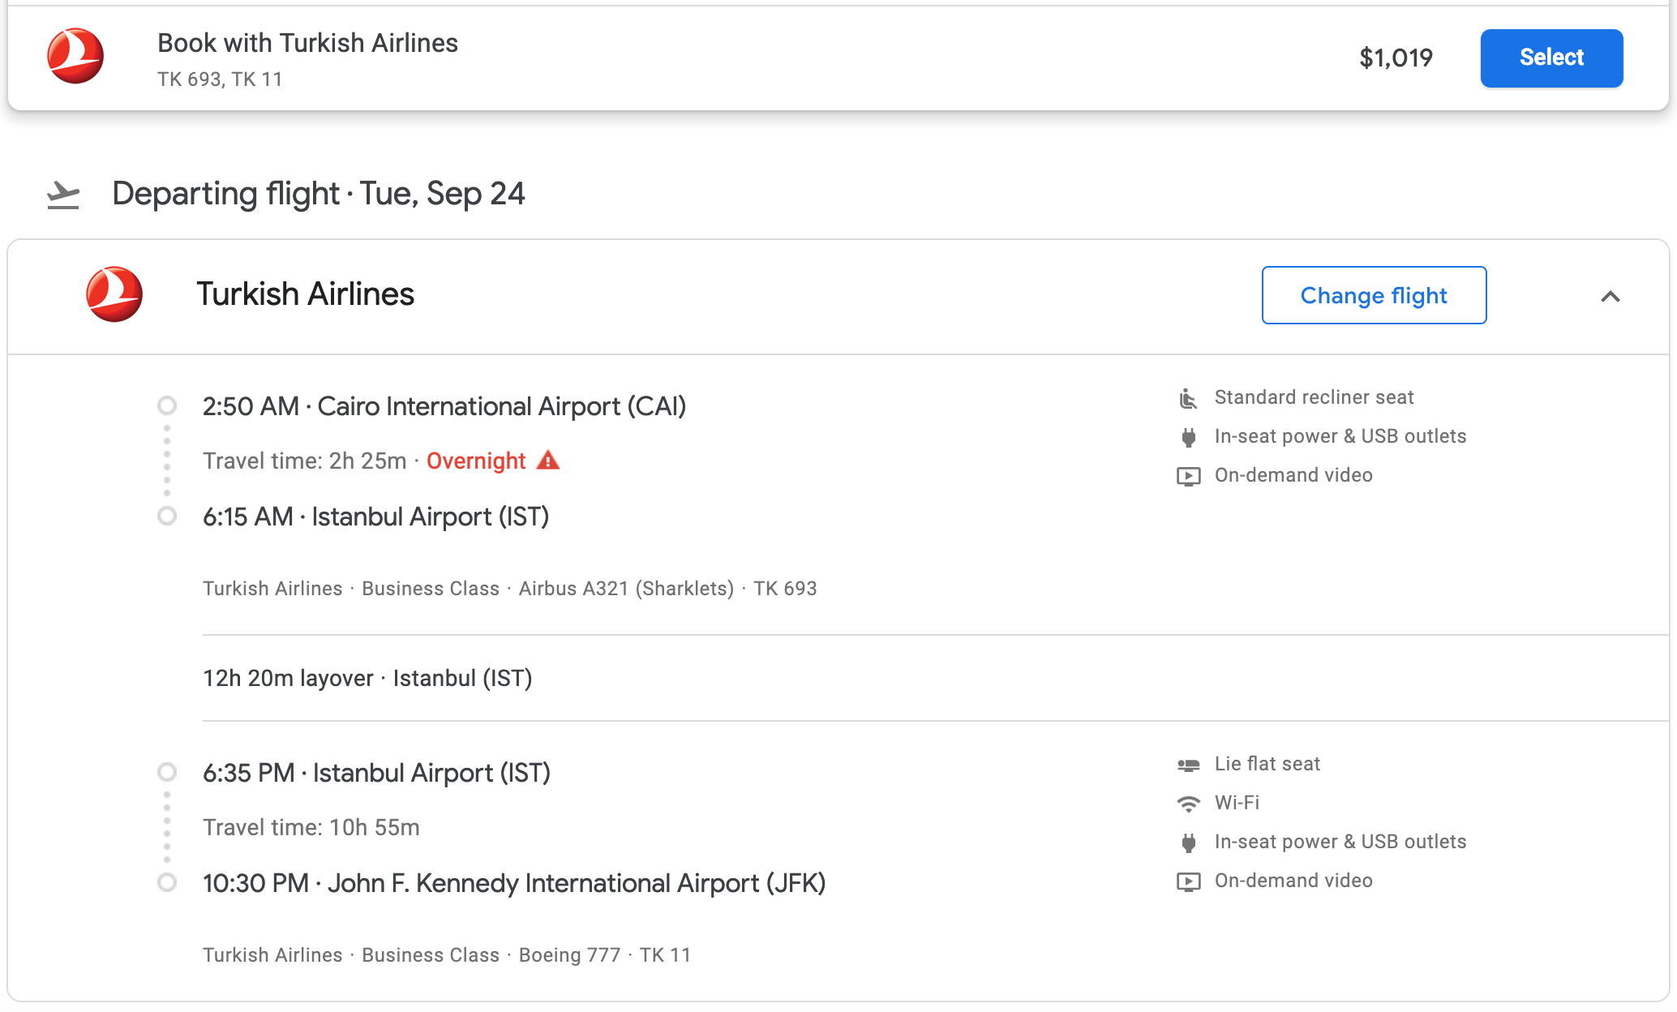Click second flight's On-demand video icon
1677x1012 pixels.
tap(1188, 881)
